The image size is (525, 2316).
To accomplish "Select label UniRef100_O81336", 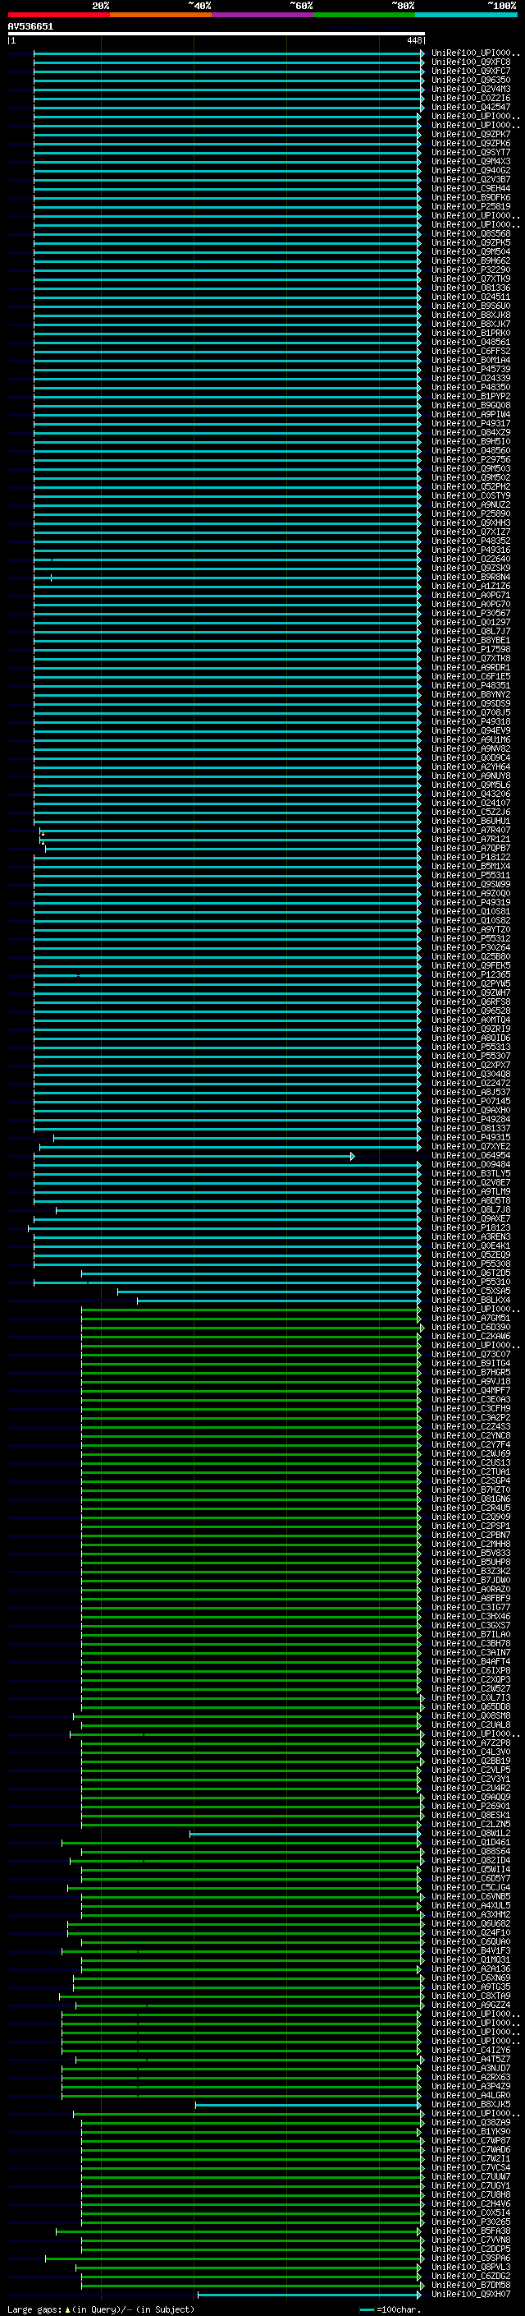I will [x=471, y=288].
